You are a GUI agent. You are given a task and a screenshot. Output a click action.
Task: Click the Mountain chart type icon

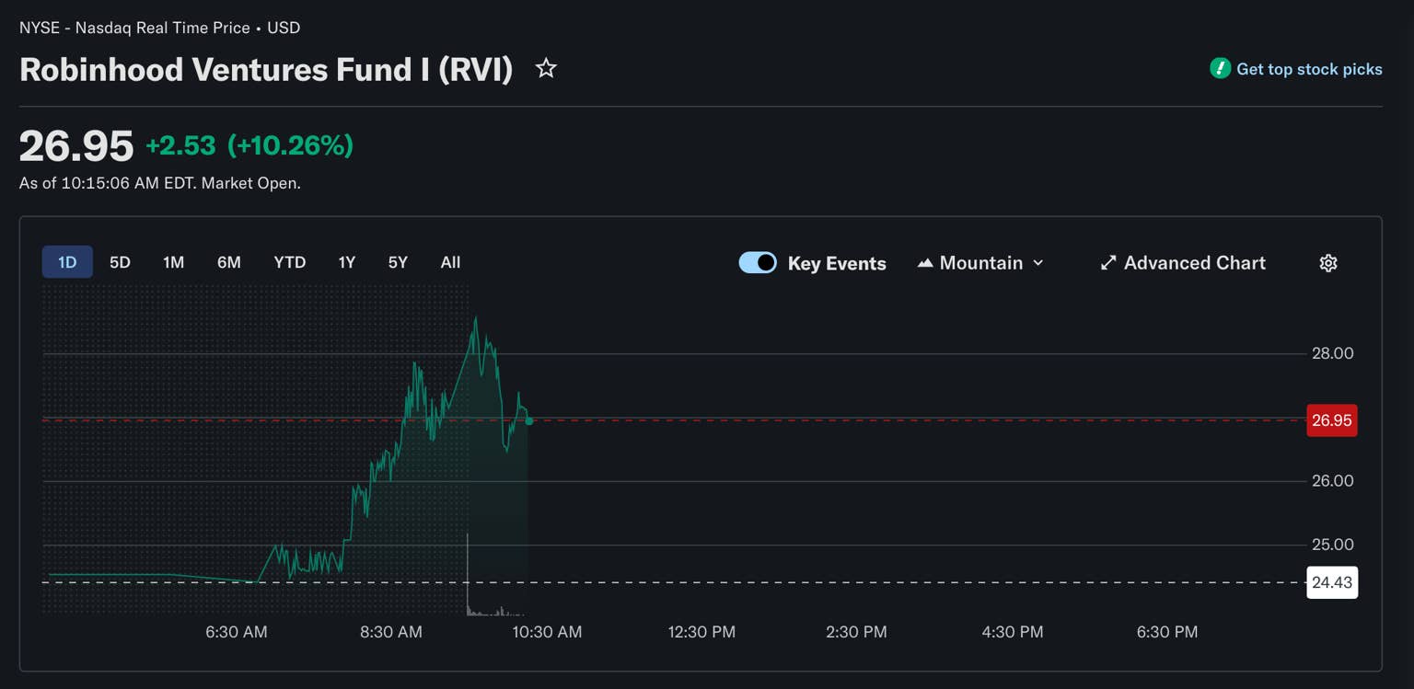pyautogui.click(x=925, y=263)
